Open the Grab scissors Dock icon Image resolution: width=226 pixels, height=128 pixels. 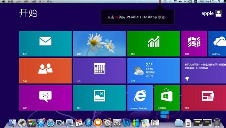[155, 123]
